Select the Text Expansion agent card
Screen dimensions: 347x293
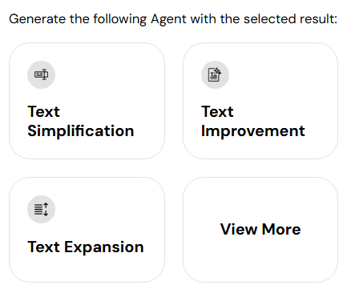87,230
